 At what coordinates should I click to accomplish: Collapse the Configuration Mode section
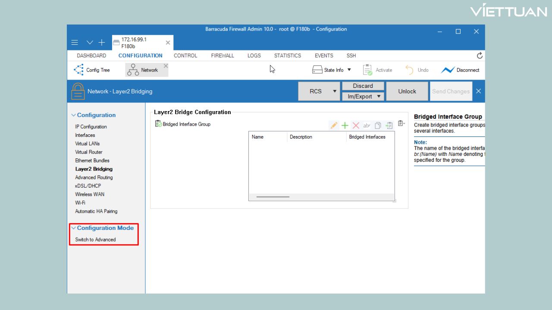tap(74, 228)
